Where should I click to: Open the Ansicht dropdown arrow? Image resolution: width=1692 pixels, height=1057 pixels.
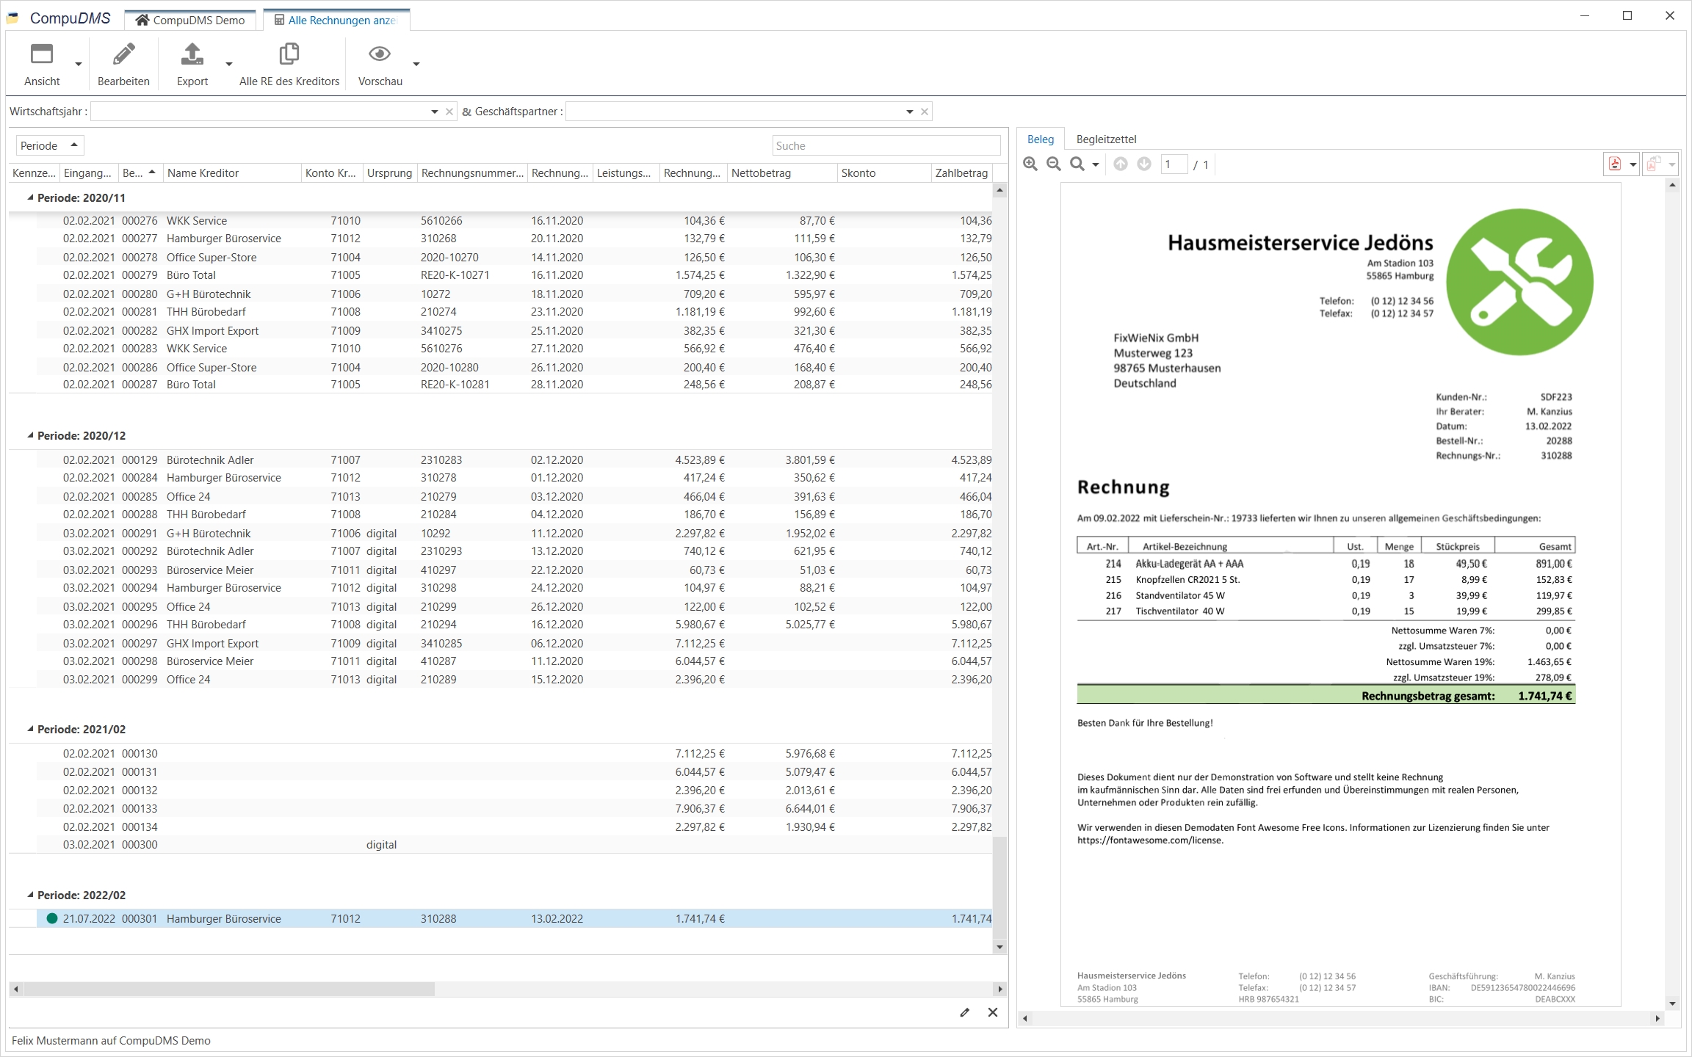[78, 65]
